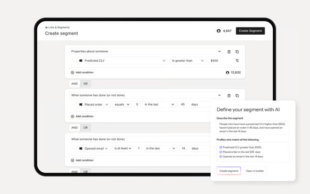Open the Placed order metric dropdown
The width and height of the screenshot is (310, 194).
(94, 105)
